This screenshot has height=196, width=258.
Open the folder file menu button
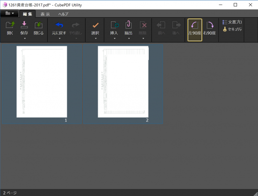(9, 14)
